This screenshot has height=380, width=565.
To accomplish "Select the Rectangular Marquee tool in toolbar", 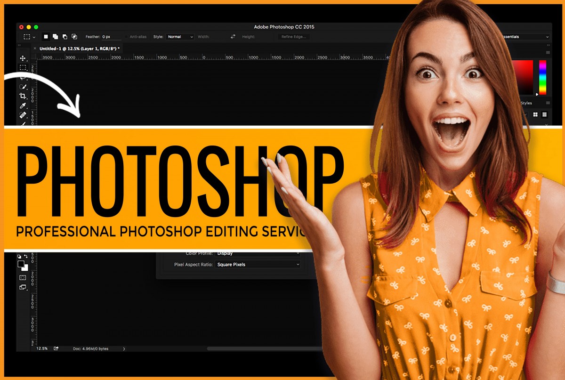I will (x=23, y=68).
